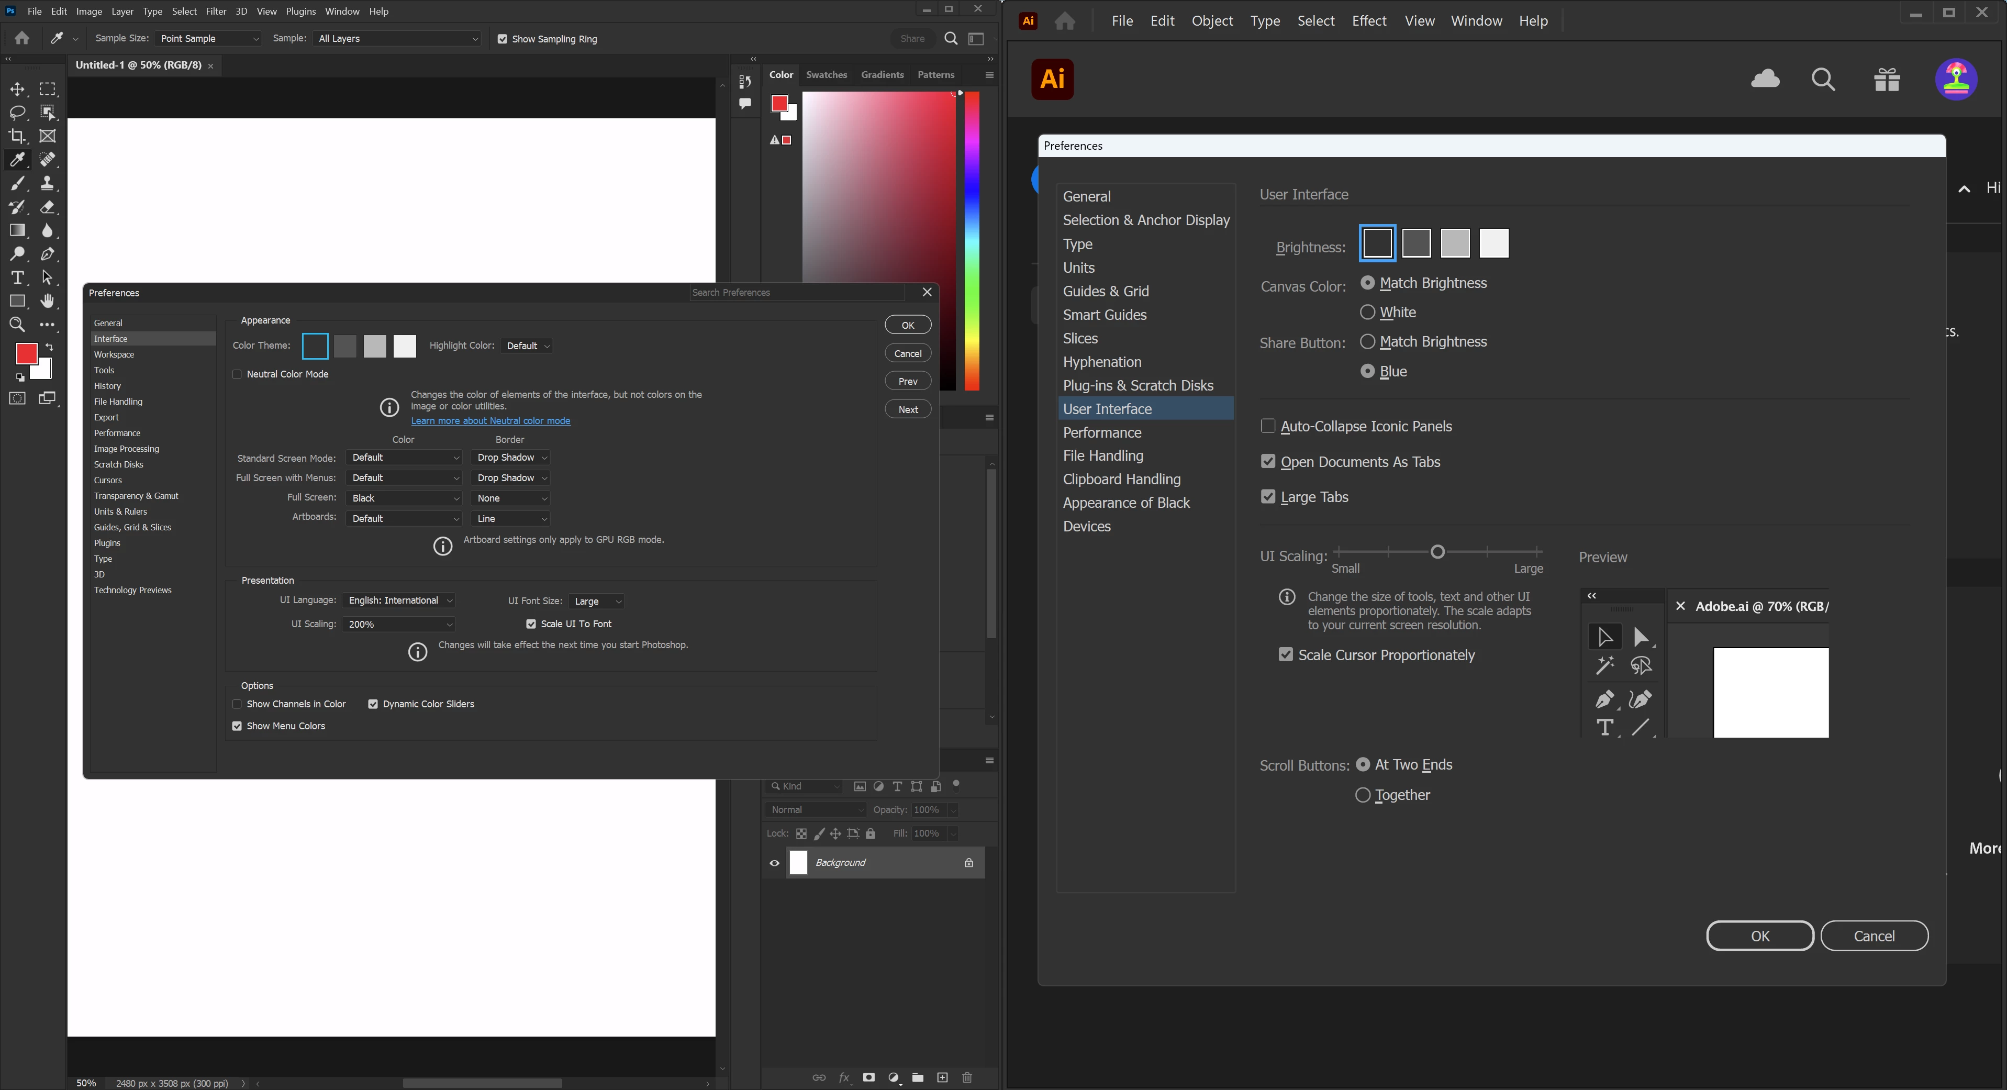Select the Lasso tool

(x=17, y=113)
